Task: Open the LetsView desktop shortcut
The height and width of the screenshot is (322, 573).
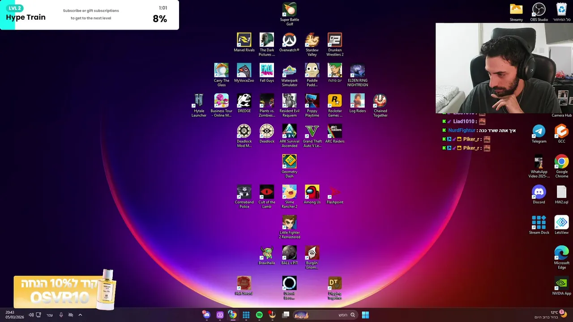Action: 561,225
